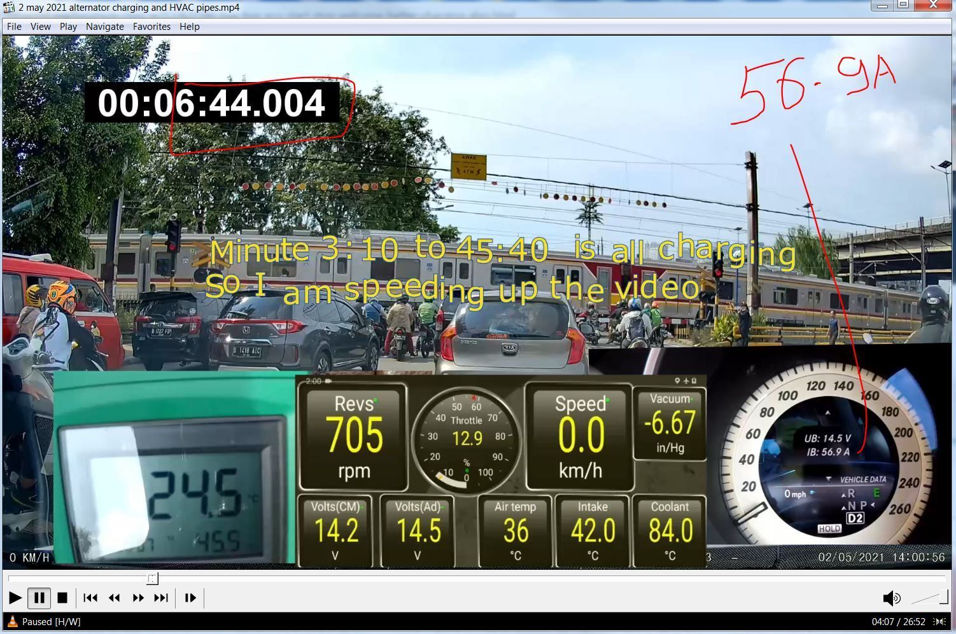Click the app icon in title bar
Viewport: 956px width, 634px height.
(9, 7)
